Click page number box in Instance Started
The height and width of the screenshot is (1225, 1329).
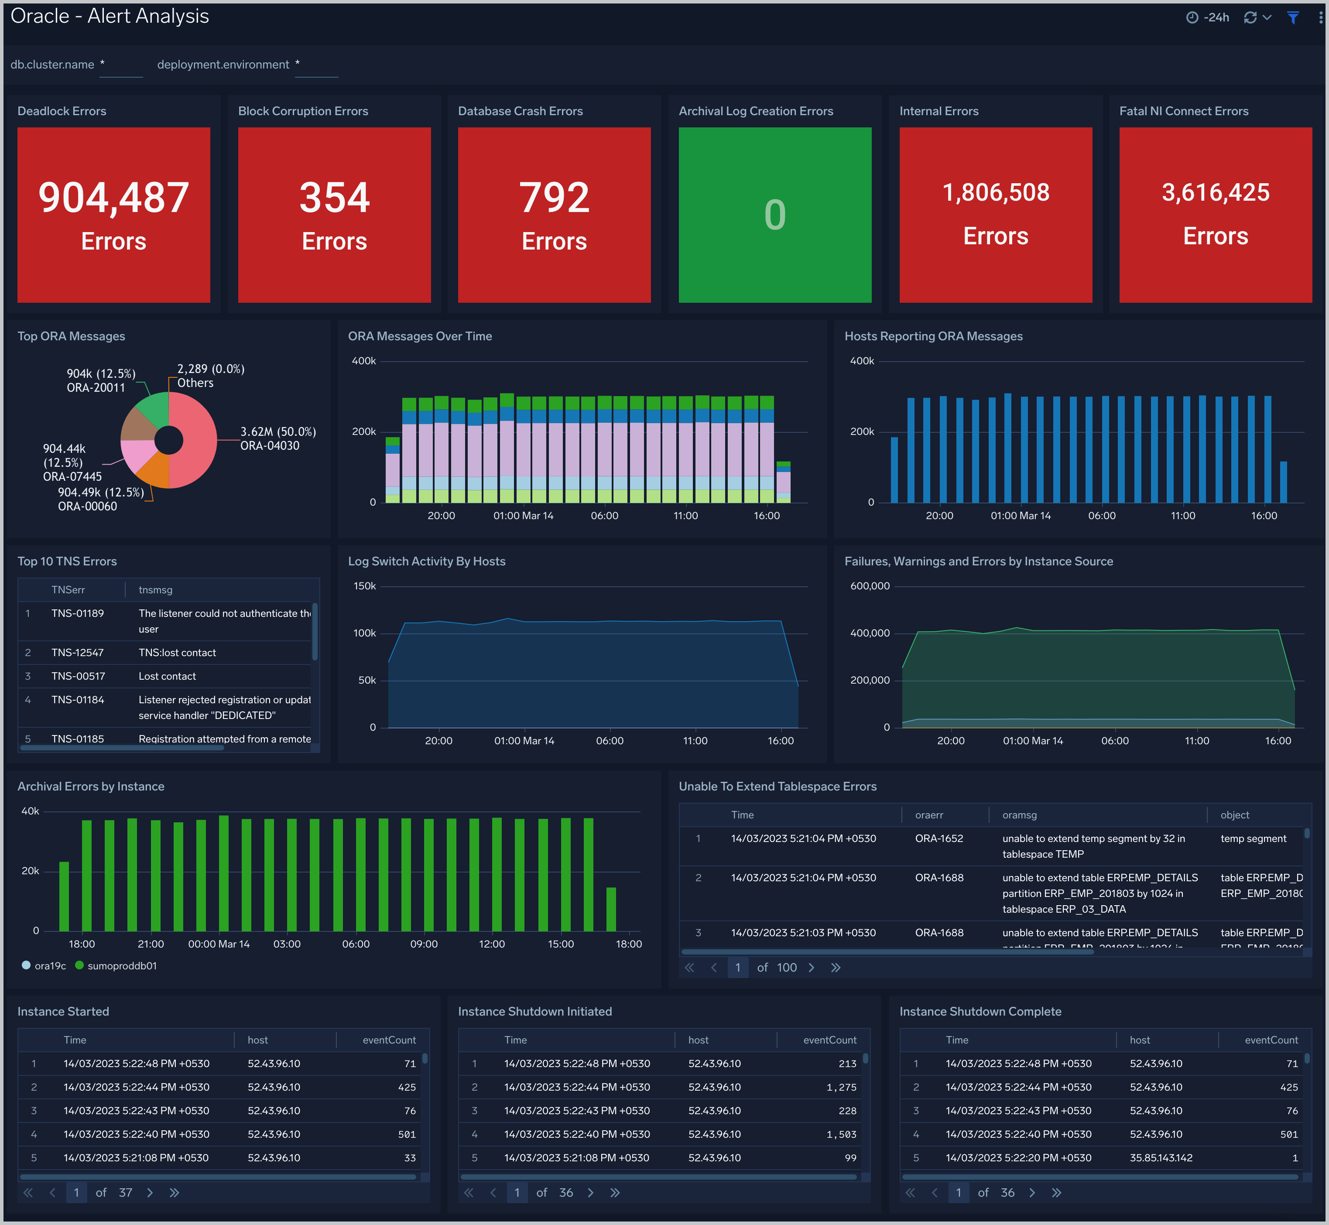[76, 1193]
